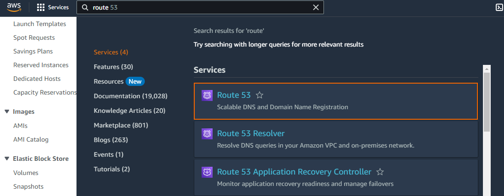The width and height of the screenshot is (504, 196).
Task: Open the Route 53 link
Action: coord(234,95)
